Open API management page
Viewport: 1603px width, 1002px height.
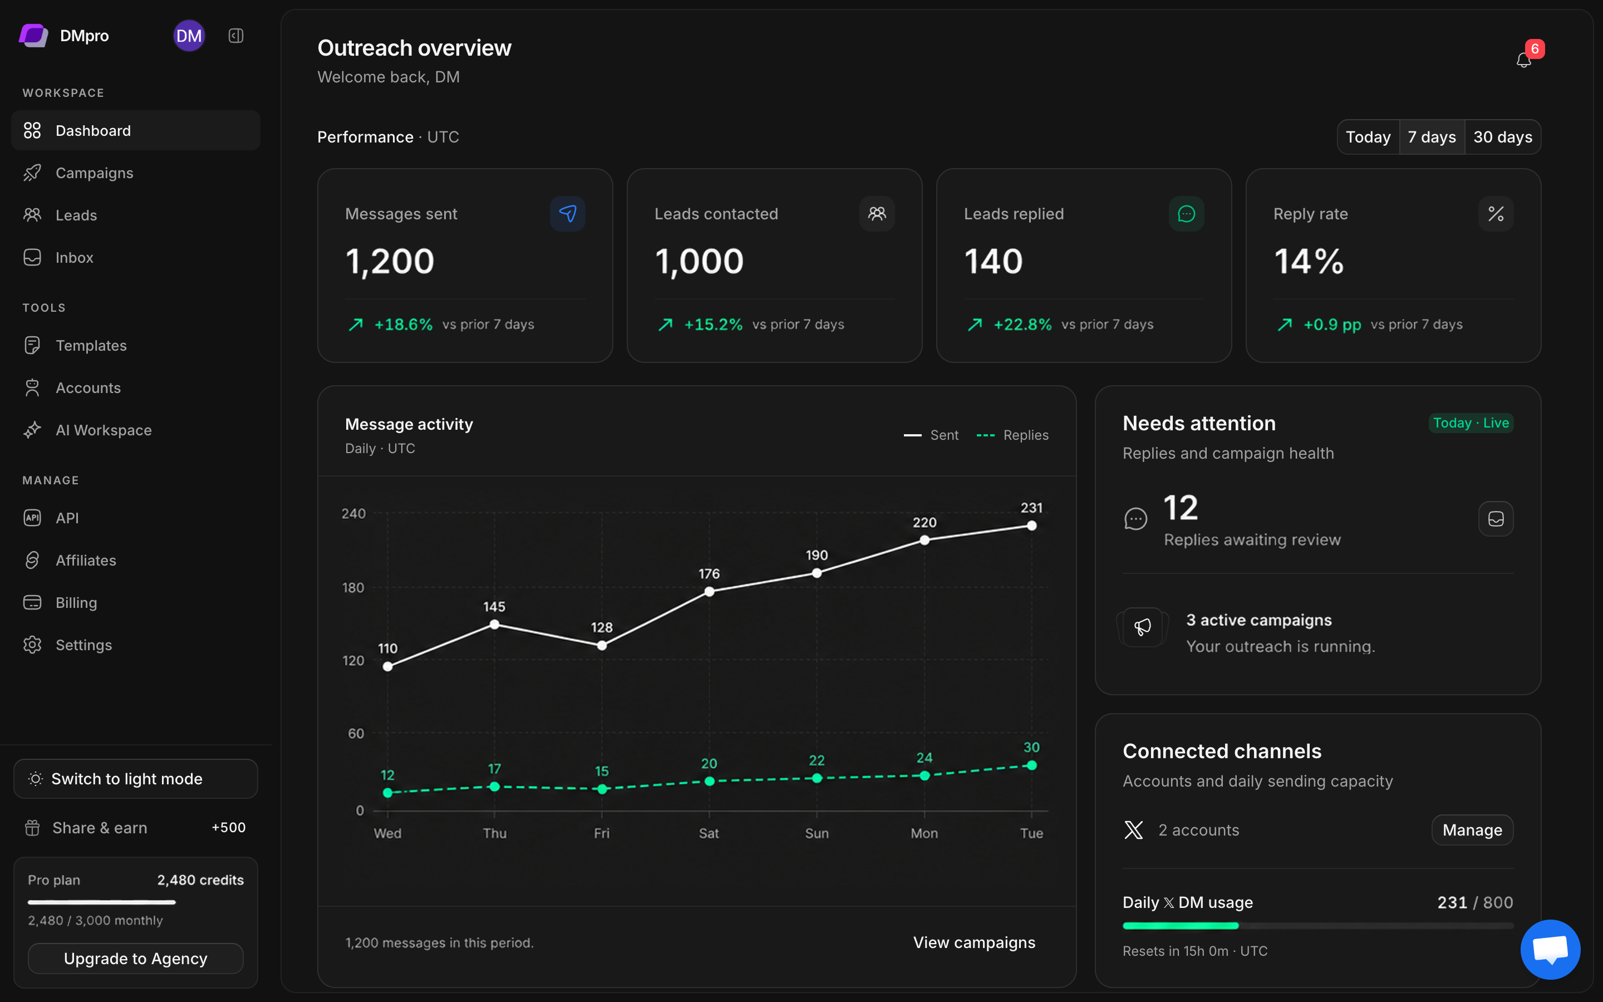[136, 518]
